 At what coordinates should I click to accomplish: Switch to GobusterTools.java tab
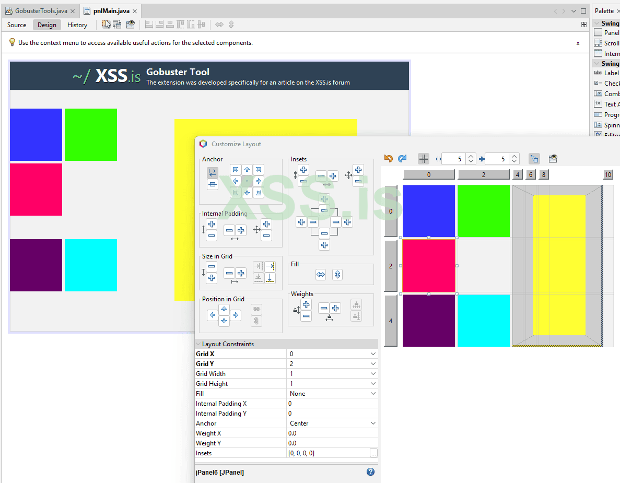click(x=41, y=11)
